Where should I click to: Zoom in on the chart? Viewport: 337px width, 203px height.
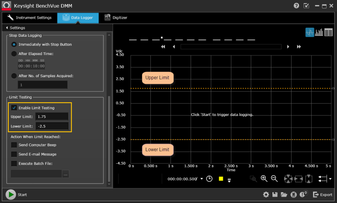(264, 179)
